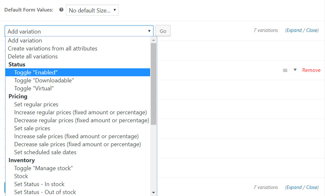325x196 pixels.
Task: Select Toggle "Virtual" option
Action: (78, 88)
